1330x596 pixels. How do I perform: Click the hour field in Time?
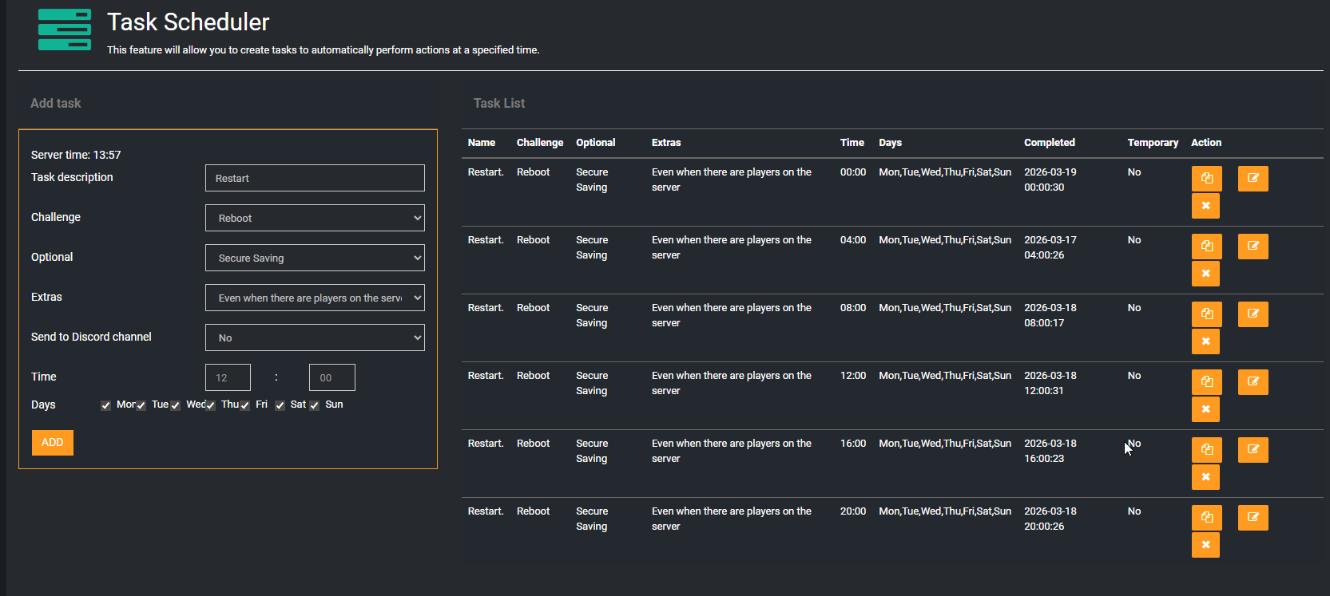tap(228, 377)
